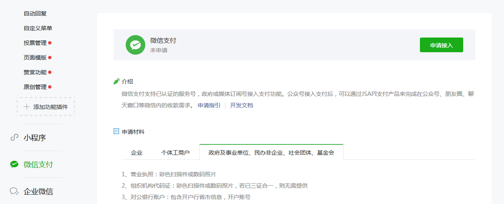This screenshot has width=504, height=204.
Task: Click the green pencil icon beside 介绍
Action: point(116,81)
